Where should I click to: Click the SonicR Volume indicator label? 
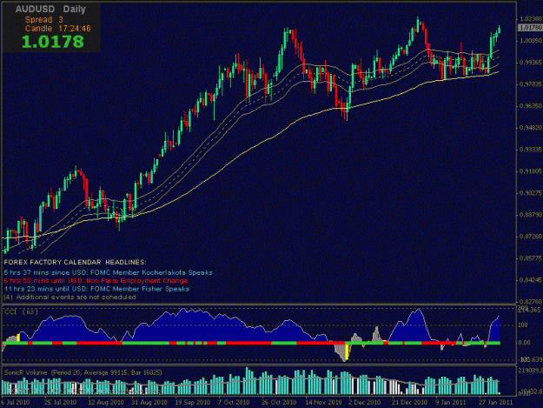[x=83, y=372]
